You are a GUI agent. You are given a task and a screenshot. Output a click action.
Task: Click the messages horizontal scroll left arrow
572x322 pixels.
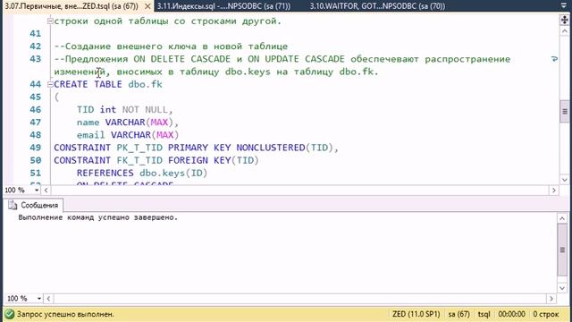point(48,299)
